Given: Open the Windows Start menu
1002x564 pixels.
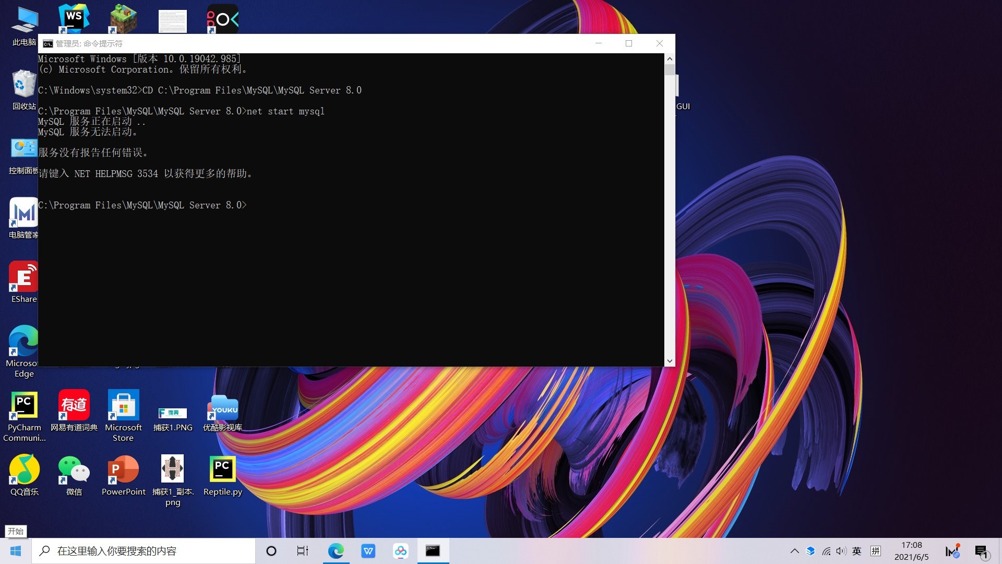Looking at the screenshot, I should pos(16,551).
